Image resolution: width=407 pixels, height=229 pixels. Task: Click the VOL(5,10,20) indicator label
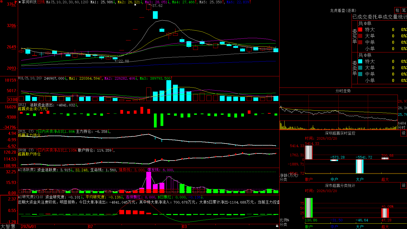click(30, 78)
